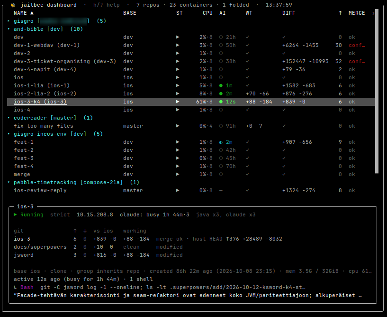Click the up-arrow header before MERGE column
The height and width of the screenshot is (317, 387).
(340, 13)
